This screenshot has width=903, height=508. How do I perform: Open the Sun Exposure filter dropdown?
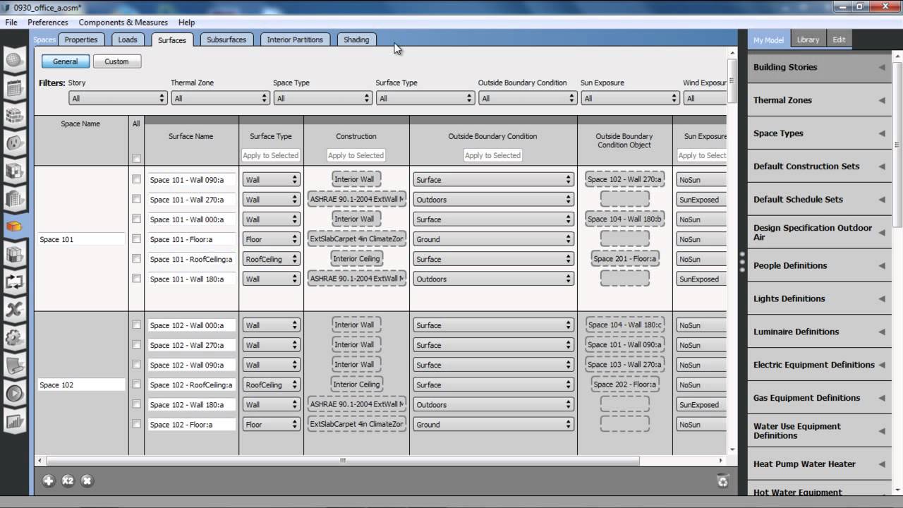point(630,98)
